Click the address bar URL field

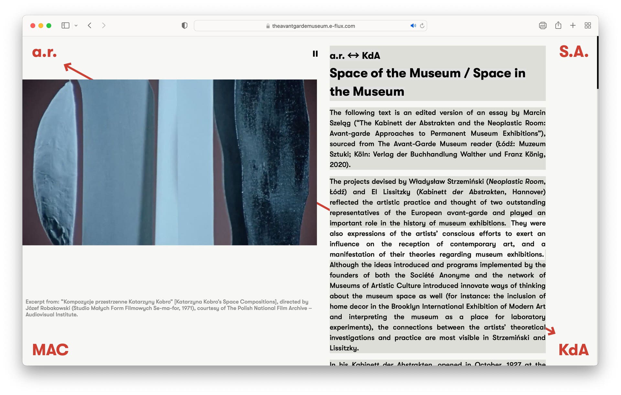[313, 26]
